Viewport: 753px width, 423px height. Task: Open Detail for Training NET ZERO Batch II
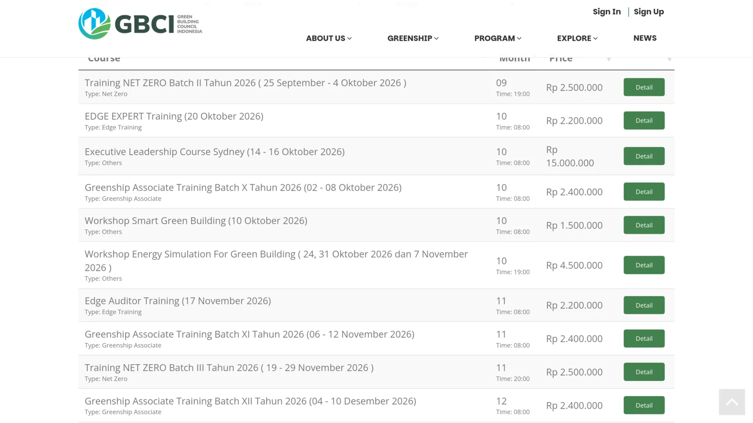[x=644, y=87]
